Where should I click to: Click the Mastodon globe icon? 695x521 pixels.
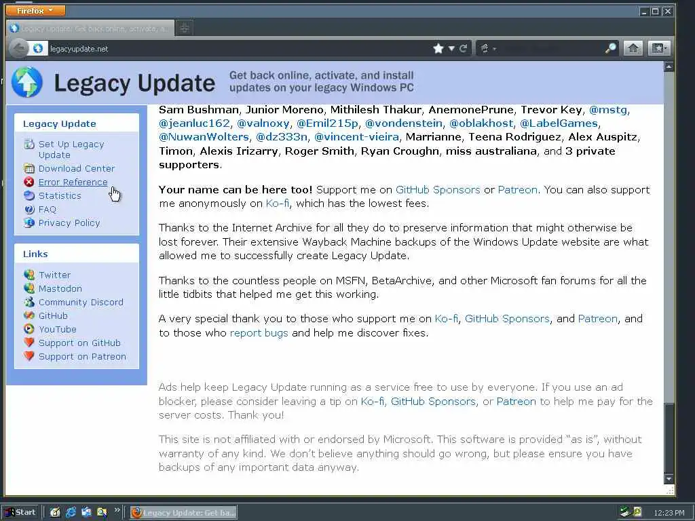[x=29, y=288]
